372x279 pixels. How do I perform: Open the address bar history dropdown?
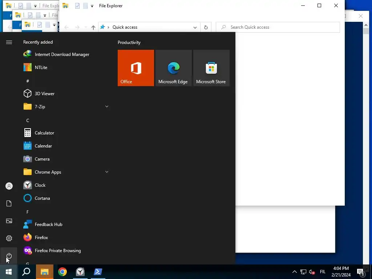pos(195,27)
